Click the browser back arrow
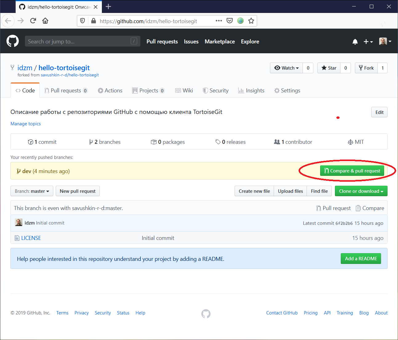 click(x=8, y=21)
